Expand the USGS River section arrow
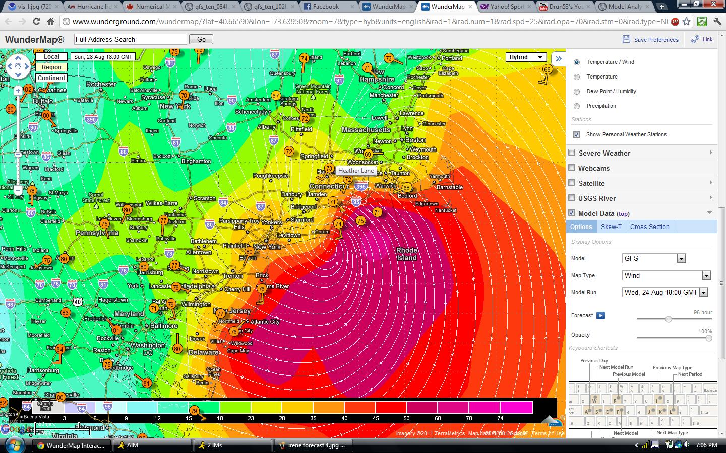Image resolution: width=726 pixels, height=453 pixels. click(x=711, y=198)
